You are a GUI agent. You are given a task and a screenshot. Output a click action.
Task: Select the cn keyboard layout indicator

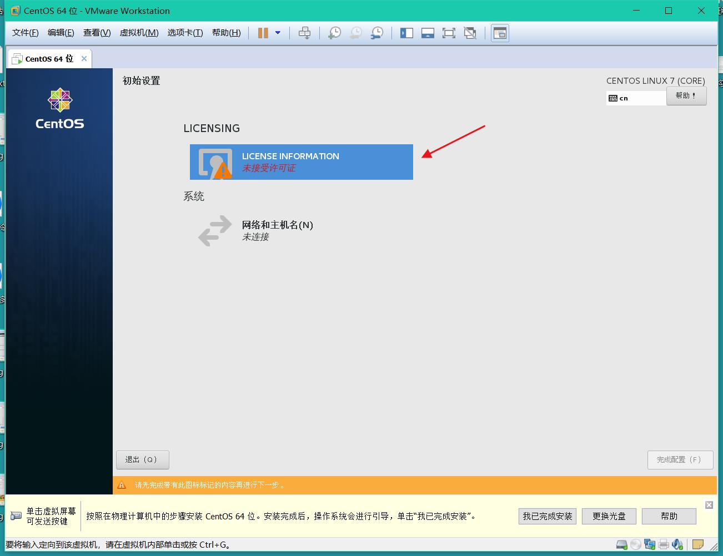point(636,98)
